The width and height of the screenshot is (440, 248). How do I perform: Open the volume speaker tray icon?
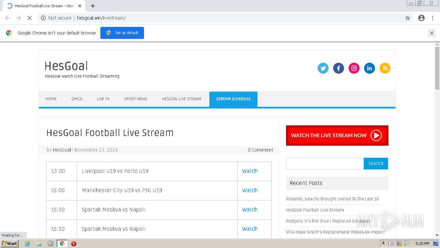391,244
